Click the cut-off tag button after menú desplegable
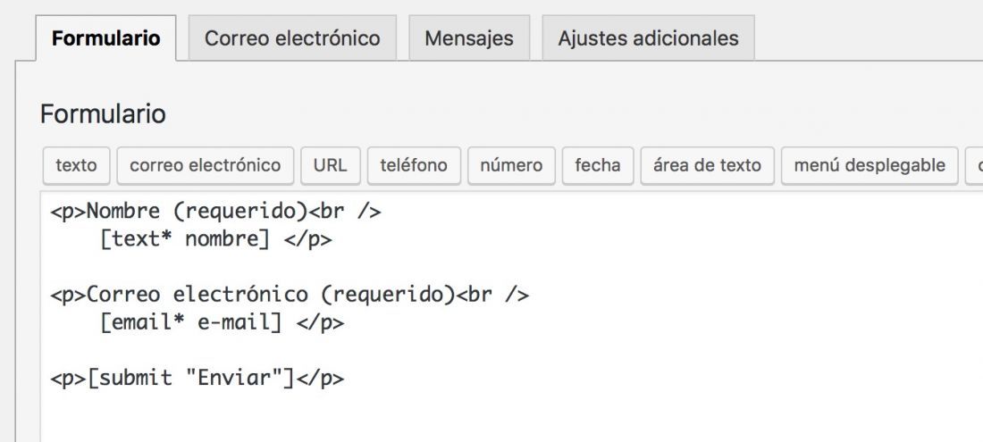This screenshot has height=442, width=983. (x=974, y=166)
